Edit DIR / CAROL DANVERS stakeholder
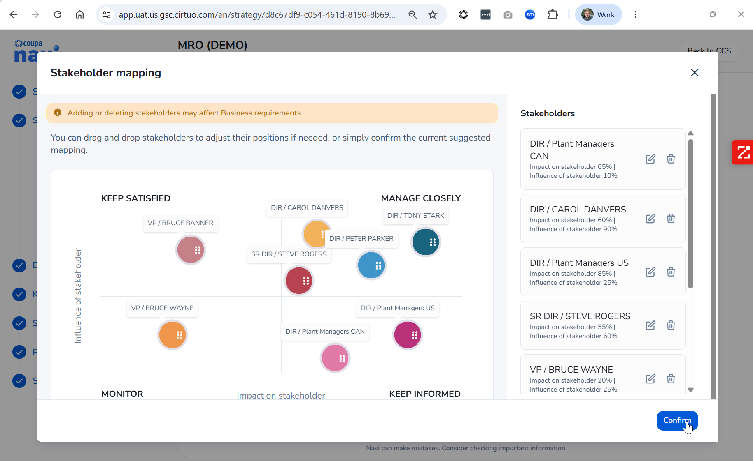The height and width of the screenshot is (461, 753). 650,219
